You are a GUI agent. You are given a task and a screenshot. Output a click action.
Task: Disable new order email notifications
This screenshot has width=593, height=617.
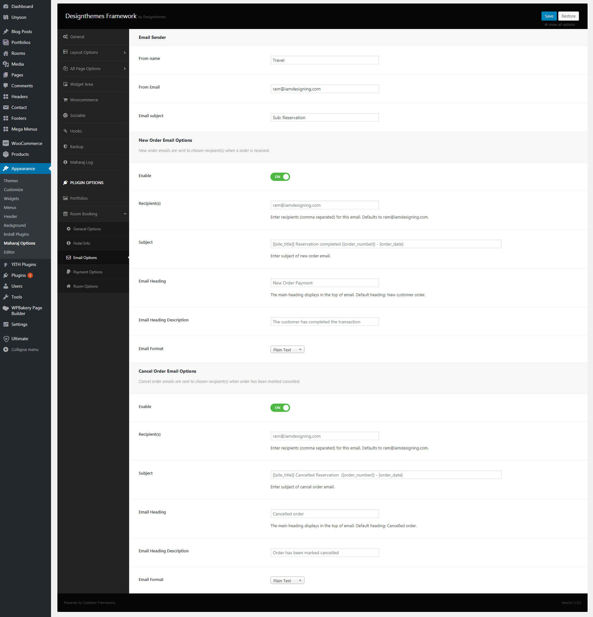(280, 177)
